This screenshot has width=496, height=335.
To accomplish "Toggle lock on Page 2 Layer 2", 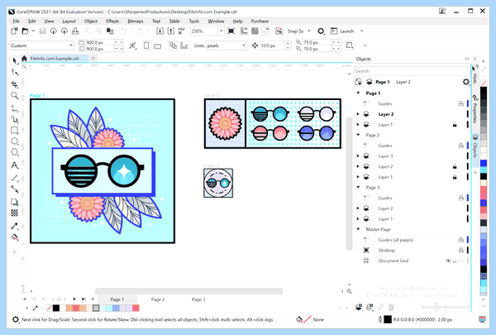I will (x=455, y=166).
